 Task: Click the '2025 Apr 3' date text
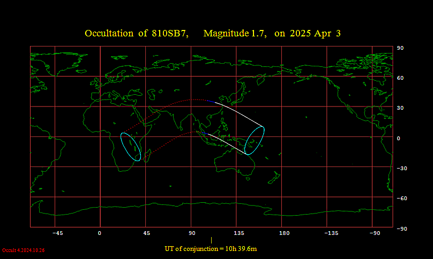pyautogui.click(x=315, y=34)
